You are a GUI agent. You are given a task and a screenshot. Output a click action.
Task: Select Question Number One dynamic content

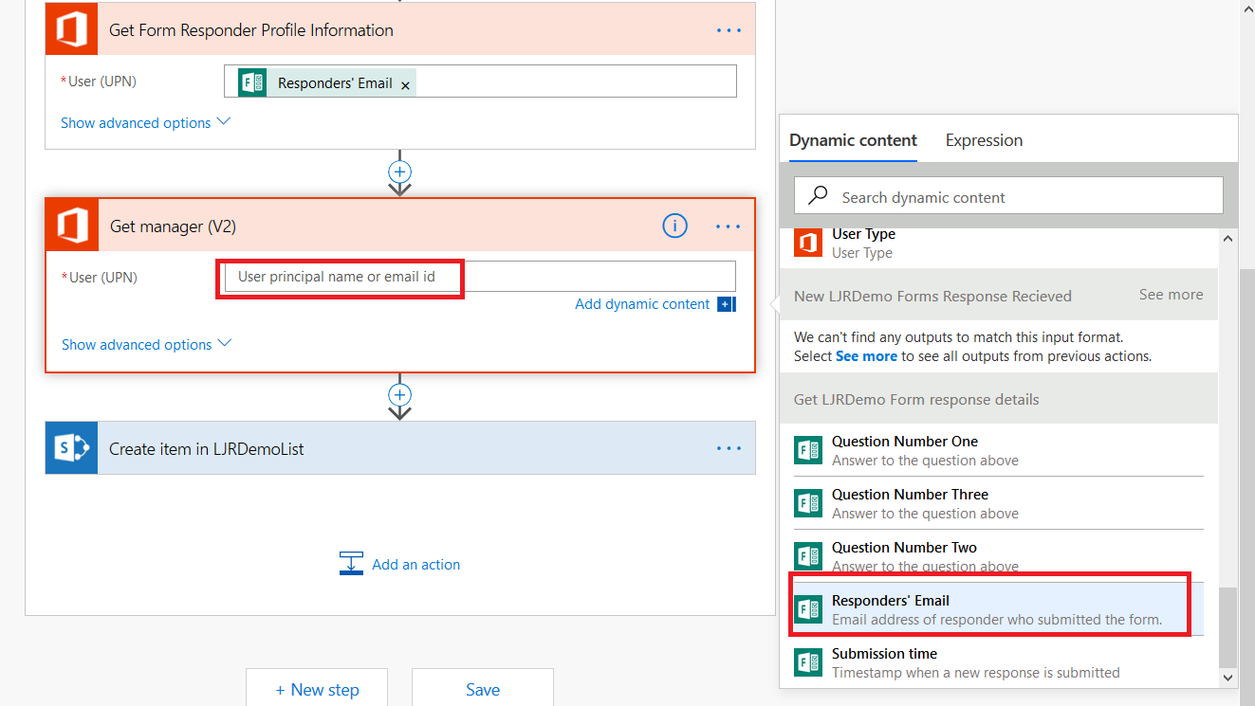click(x=998, y=450)
